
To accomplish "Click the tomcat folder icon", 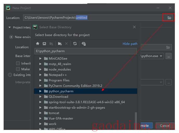I will pyautogui.click(x=46, y=113).
